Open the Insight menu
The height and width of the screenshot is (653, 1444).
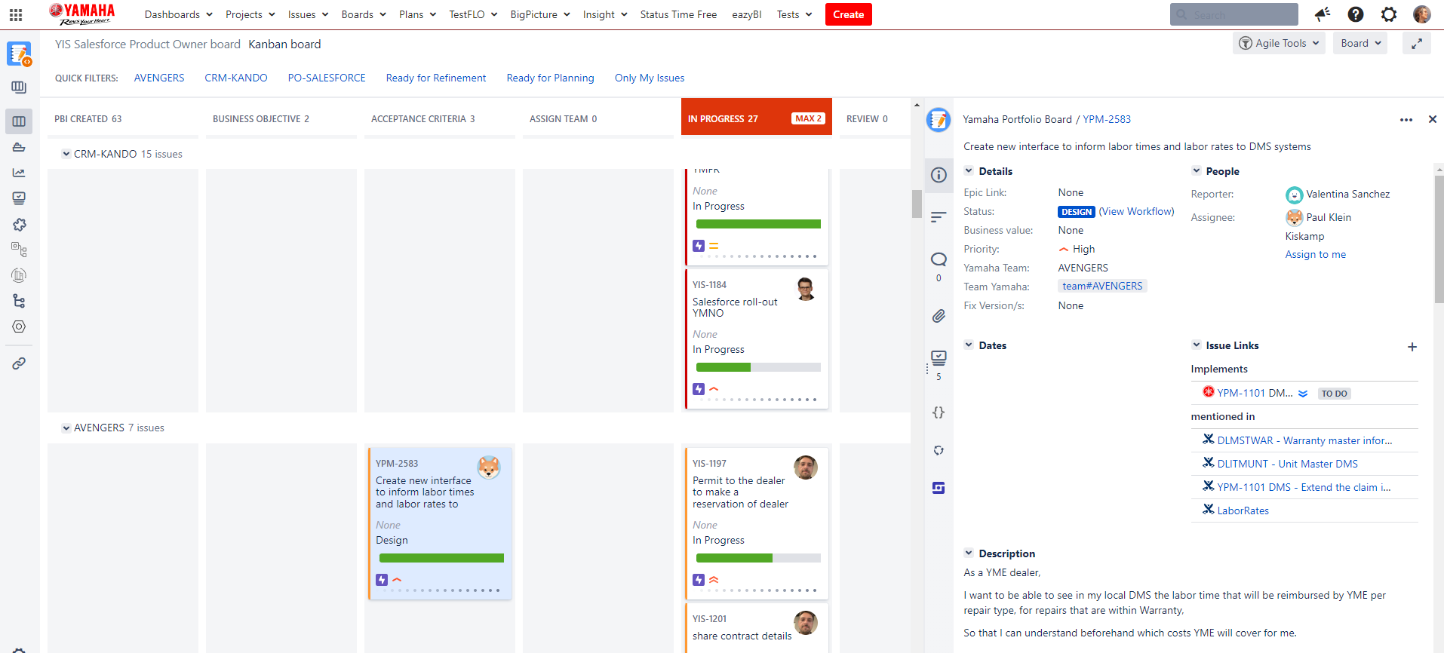(x=605, y=14)
